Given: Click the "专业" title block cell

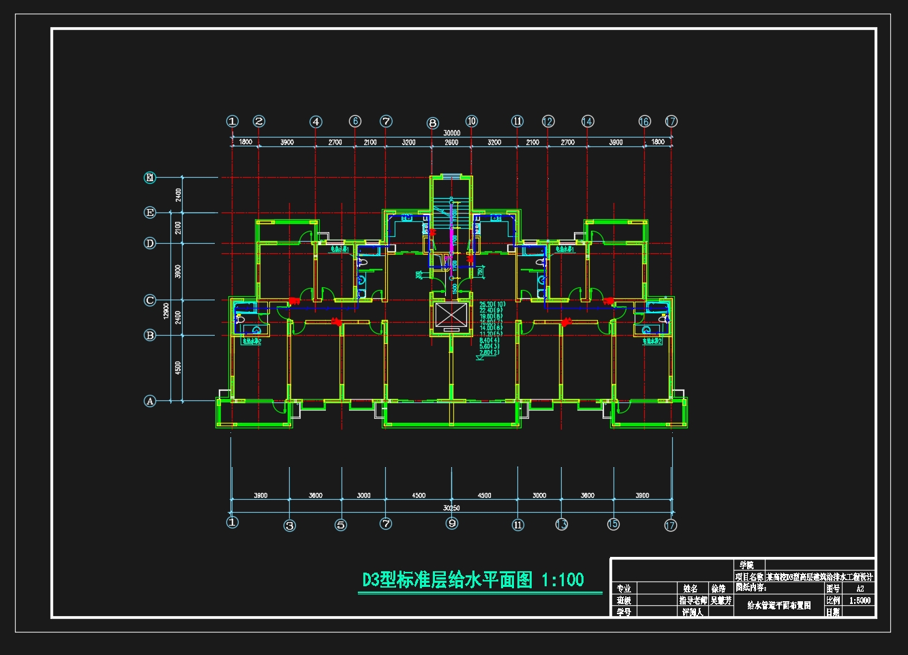Looking at the screenshot, I should (624, 588).
